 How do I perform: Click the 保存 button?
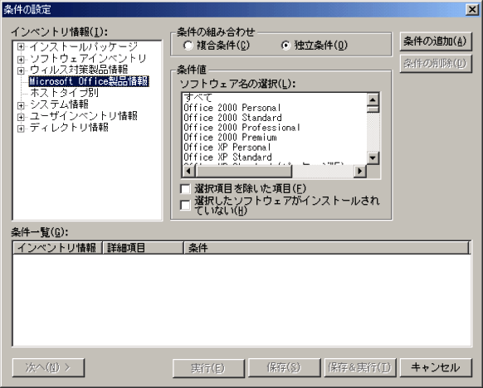tap(285, 367)
